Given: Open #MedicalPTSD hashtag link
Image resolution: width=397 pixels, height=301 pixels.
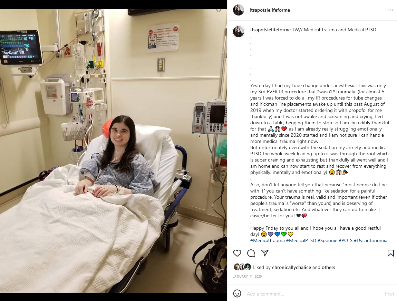Looking at the screenshot, I should click(x=301, y=240).
